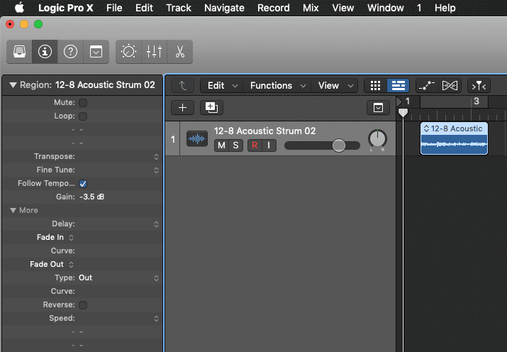Open the Mixer faders icon
The height and width of the screenshot is (352, 507).
155,52
